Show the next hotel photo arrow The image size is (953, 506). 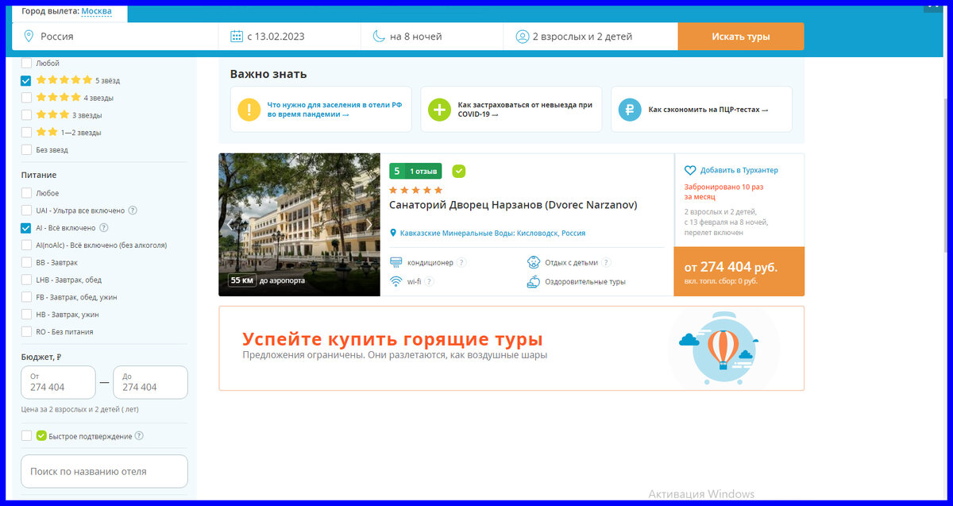pos(368,225)
